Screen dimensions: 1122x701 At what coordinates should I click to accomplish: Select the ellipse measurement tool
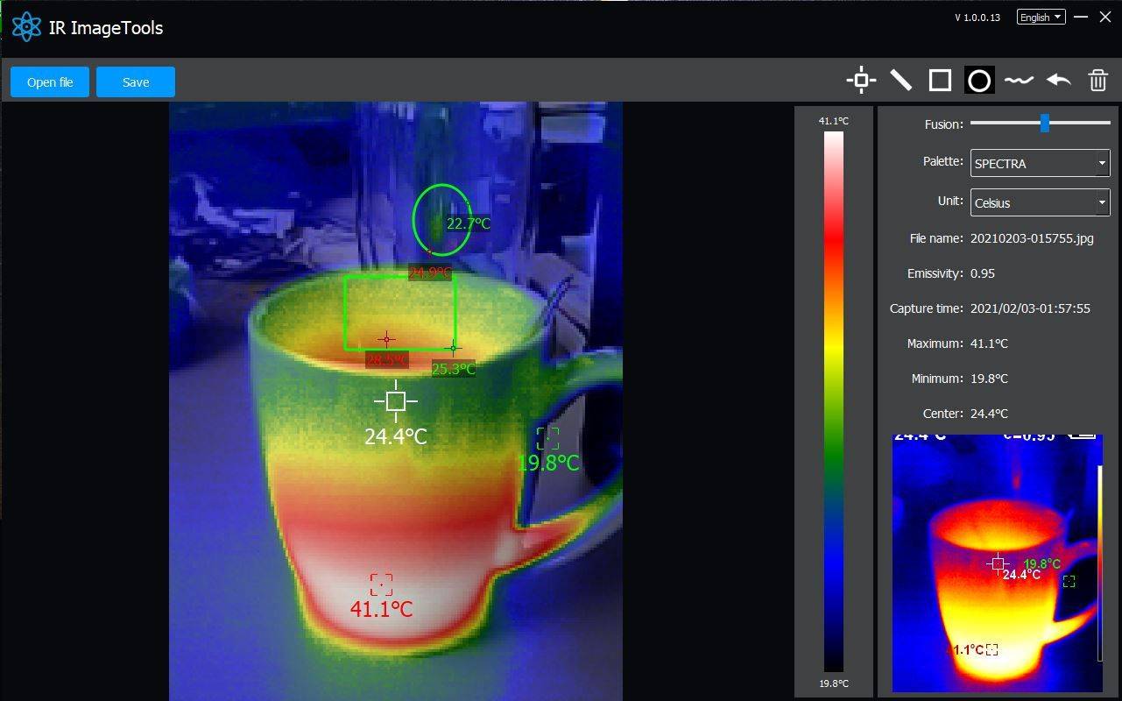tap(979, 80)
